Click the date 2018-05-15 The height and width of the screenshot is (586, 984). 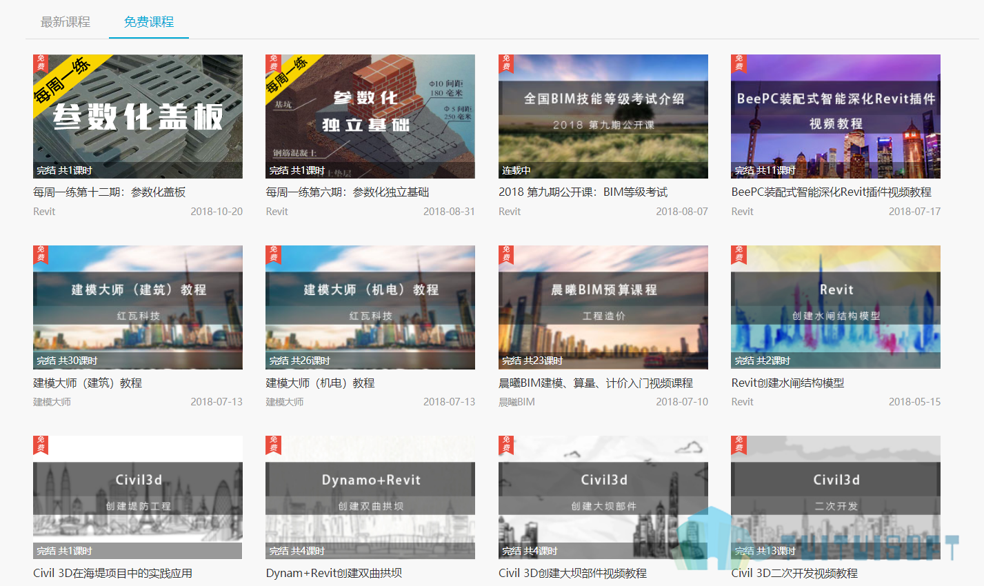[x=914, y=402]
